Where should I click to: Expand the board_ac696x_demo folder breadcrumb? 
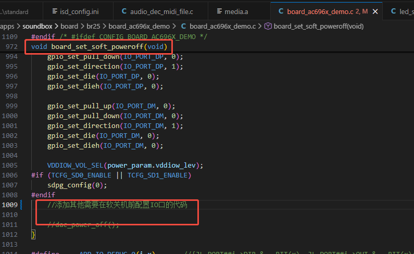[139, 27]
